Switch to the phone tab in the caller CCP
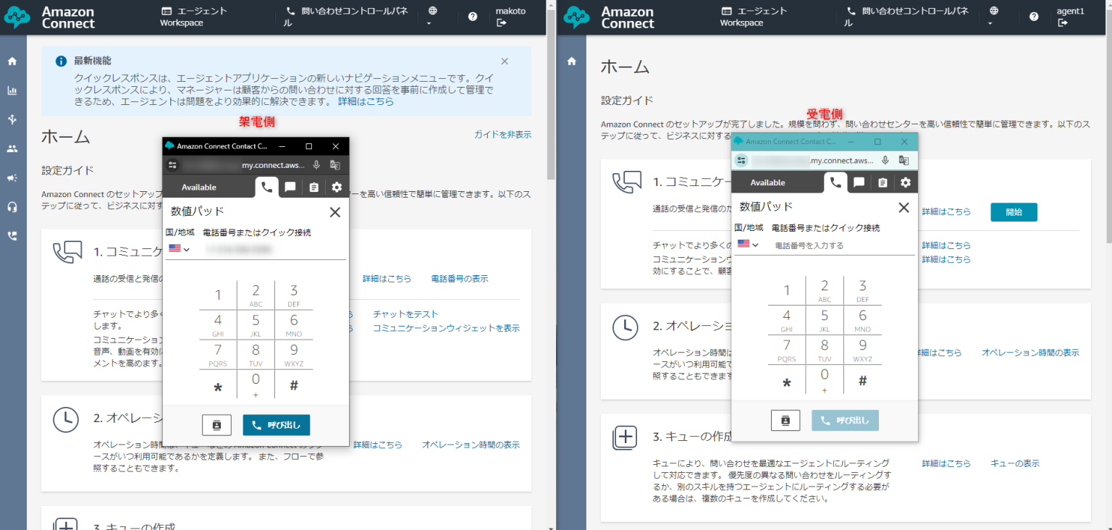Screen dimensions: 1112x530 (266, 187)
